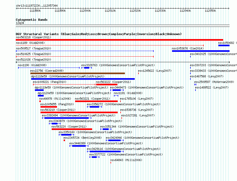Click esv3350160 variant label
The height and width of the screenshot is (181, 237).
point(95,132)
